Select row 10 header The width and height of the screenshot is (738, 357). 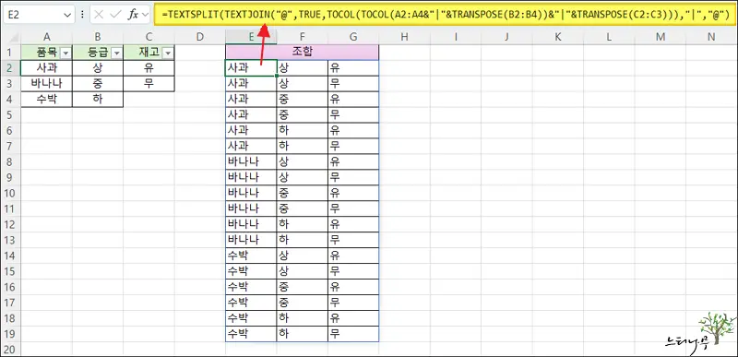click(x=10, y=193)
